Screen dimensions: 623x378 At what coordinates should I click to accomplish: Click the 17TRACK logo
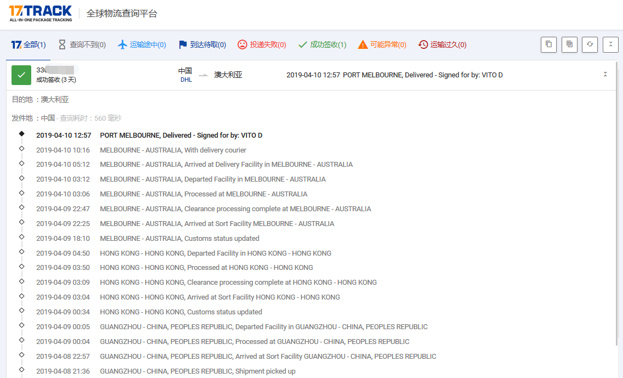[41, 13]
